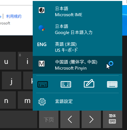Open 言語設定 language settings
127x130 pixels.
(77, 102)
